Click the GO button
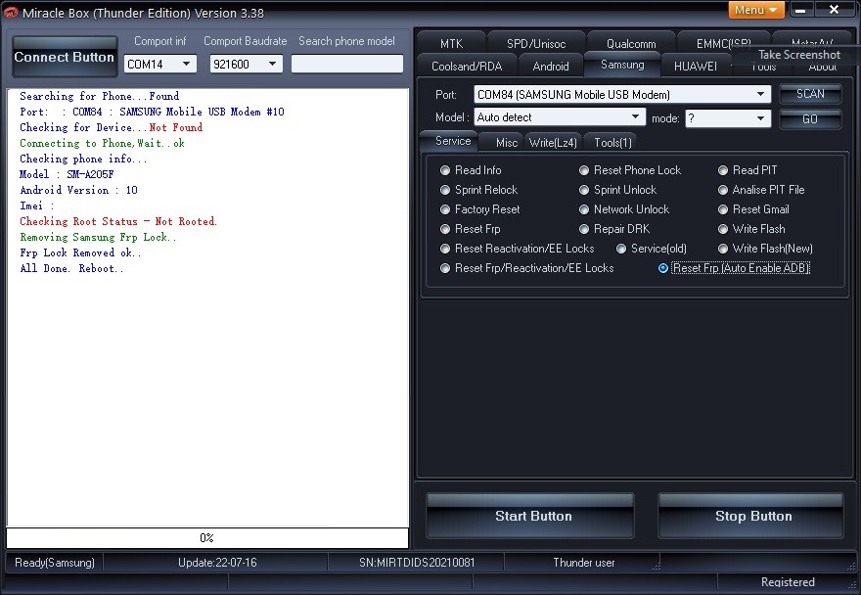This screenshot has height=595, width=861. [810, 118]
